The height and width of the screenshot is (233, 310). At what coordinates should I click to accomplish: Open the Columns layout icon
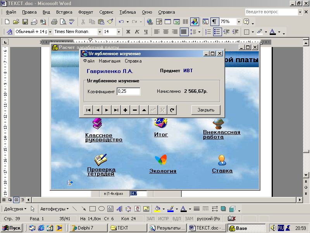186,22
